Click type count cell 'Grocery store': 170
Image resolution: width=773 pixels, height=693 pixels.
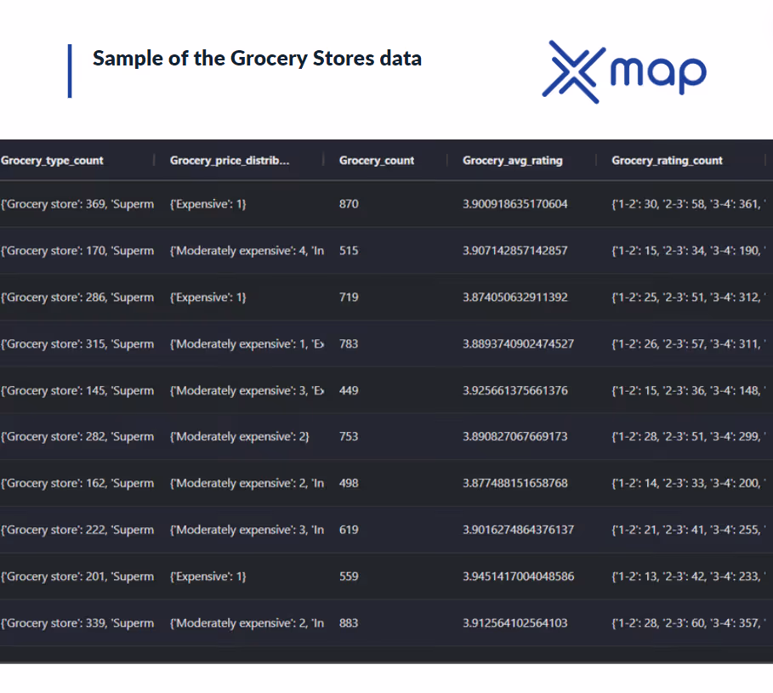click(77, 250)
